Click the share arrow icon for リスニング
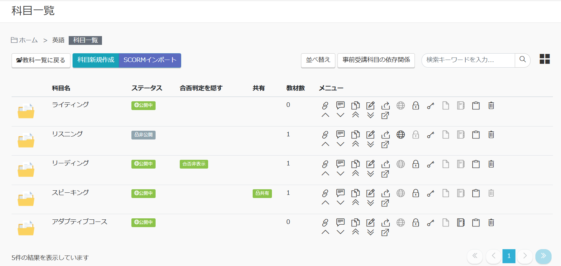 (x=385, y=135)
